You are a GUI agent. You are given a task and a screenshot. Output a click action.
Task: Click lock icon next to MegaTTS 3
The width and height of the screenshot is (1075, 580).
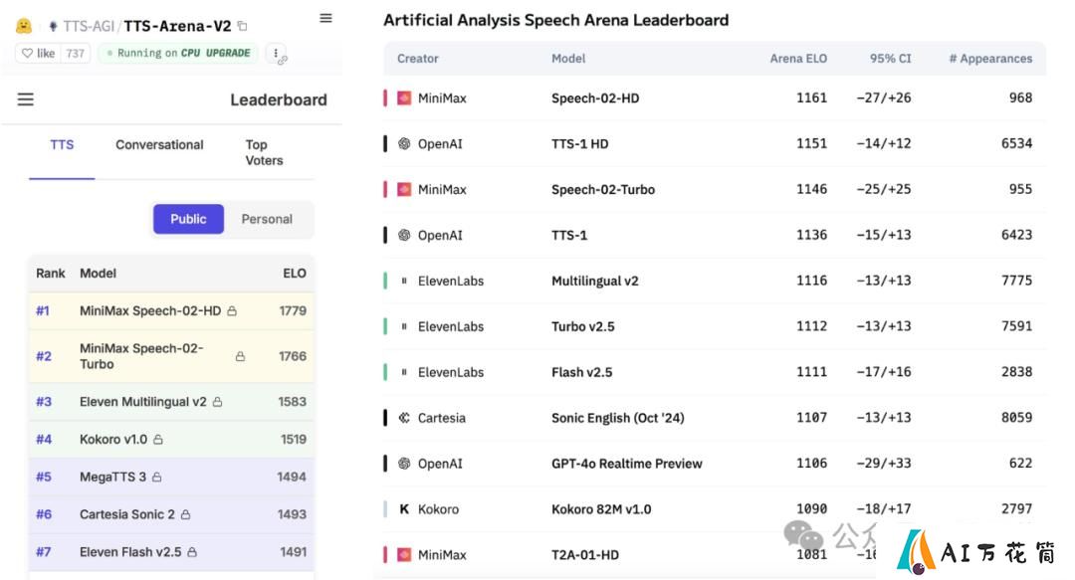point(156,478)
